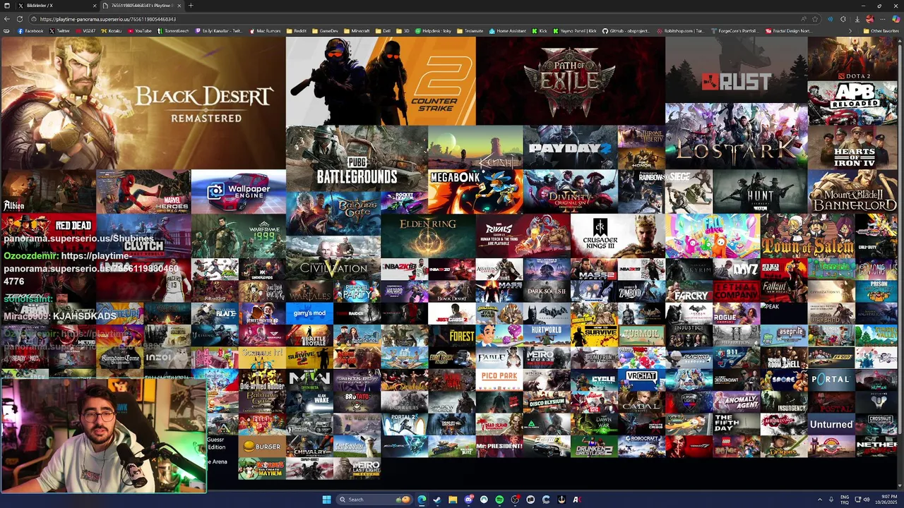Open the APB Reloaded tile
Viewport: 904px width, 508px height.
852,103
